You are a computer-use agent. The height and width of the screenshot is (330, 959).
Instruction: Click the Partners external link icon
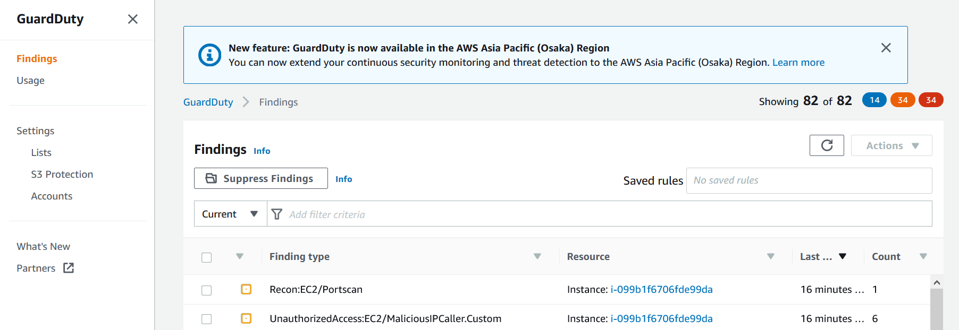69,268
